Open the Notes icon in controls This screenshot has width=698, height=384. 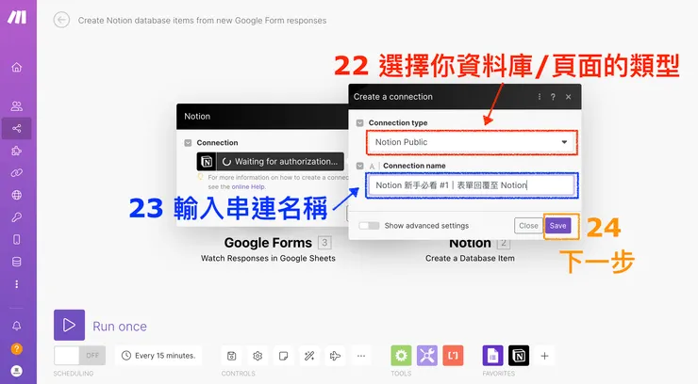[x=283, y=356]
